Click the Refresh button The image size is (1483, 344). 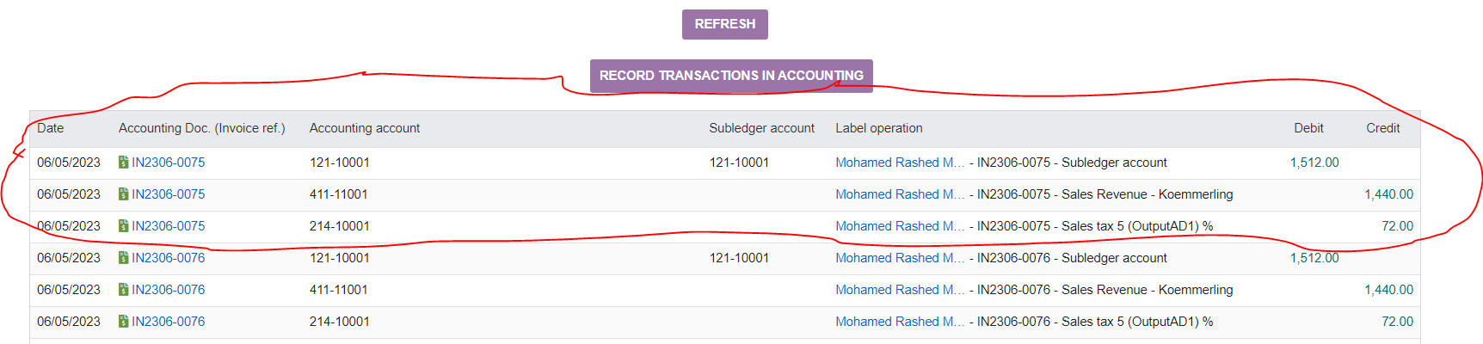(724, 24)
